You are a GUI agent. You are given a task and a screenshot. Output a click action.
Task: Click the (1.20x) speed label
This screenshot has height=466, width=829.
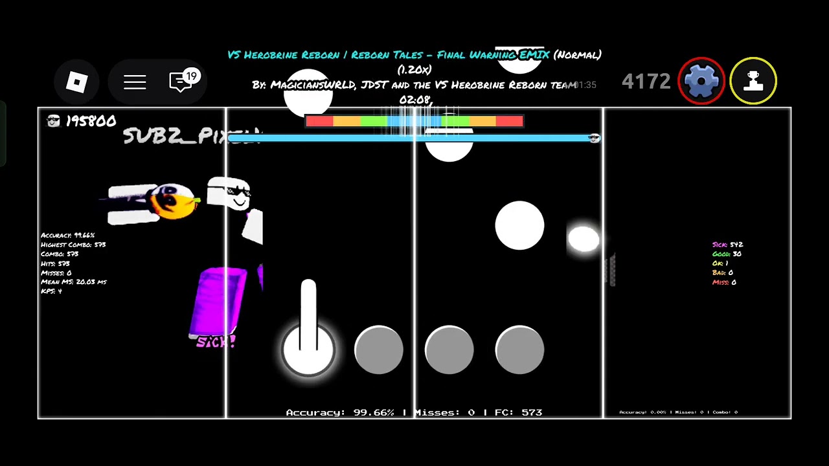coord(414,69)
